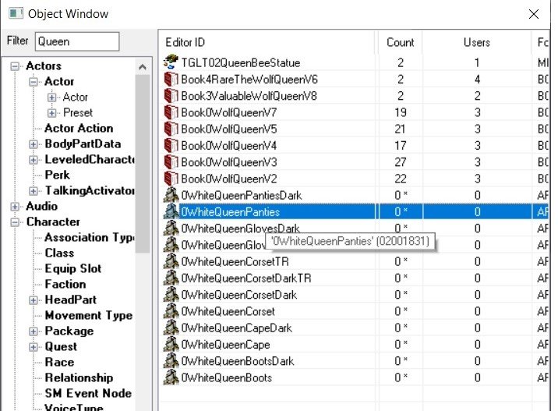Collapse the Actors tree category
The height and width of the screenshot is (411, 558).
(15, 66)
